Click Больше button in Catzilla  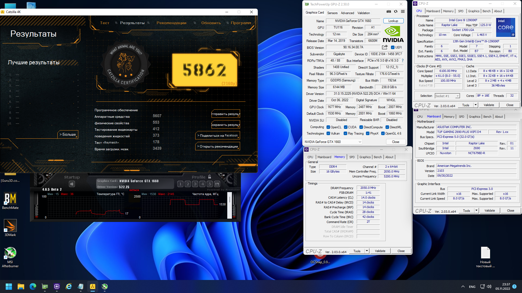(x=68, y=134)
